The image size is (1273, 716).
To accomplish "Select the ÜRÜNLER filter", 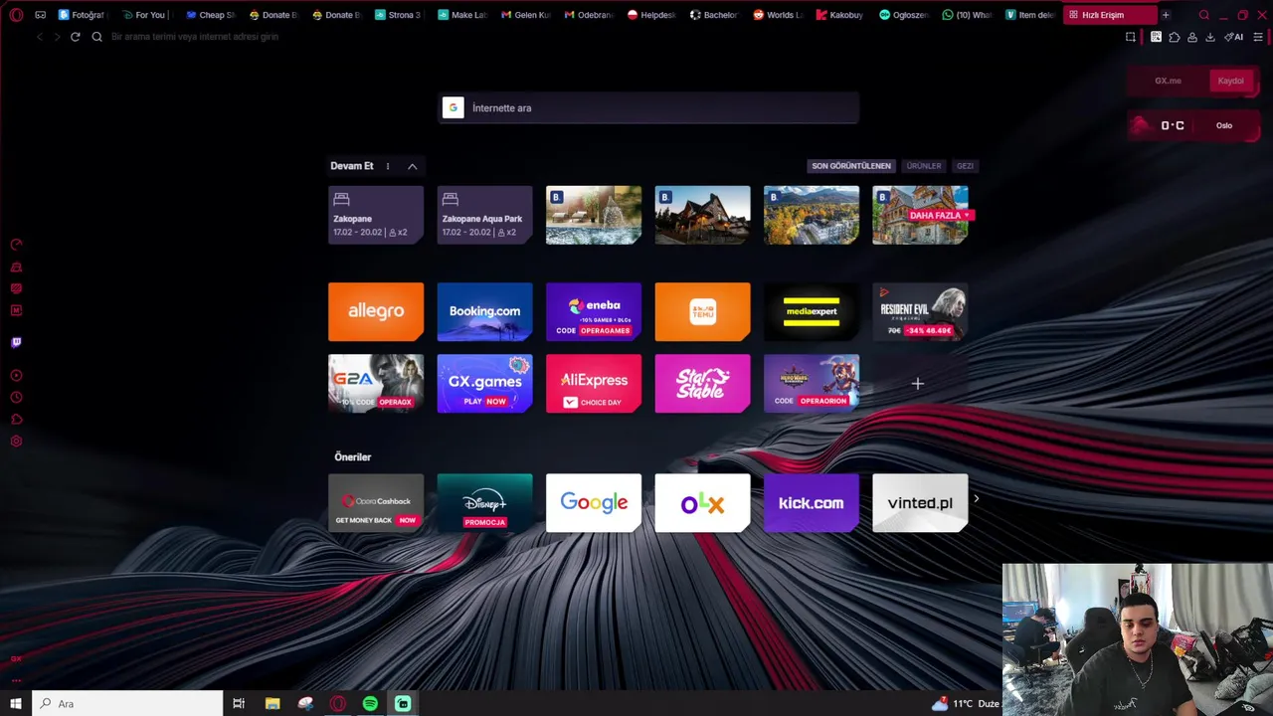I will [923, 166].
